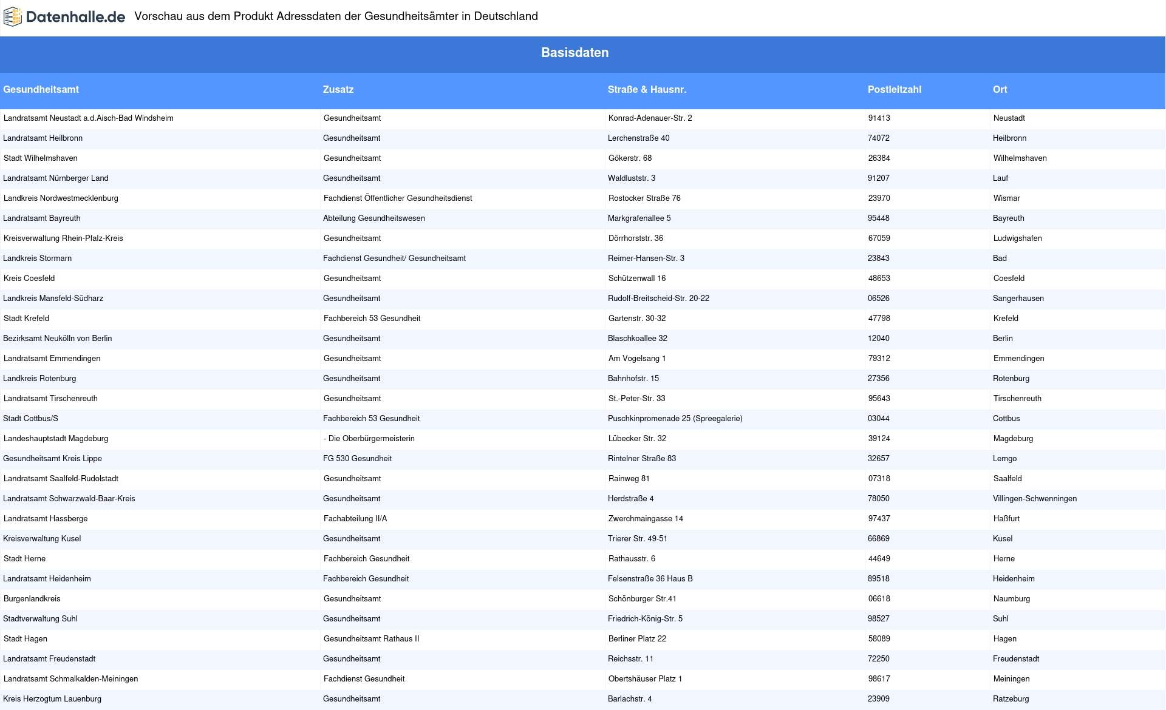Select Blaschkoallee 32 address
Viewport: 1166px width, 710px height.
coord(638,339)
